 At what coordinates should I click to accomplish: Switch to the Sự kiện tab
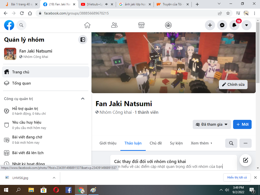[176, 143]
